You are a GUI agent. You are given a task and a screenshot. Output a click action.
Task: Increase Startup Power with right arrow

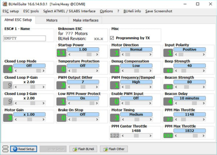[x=97, y=54]
